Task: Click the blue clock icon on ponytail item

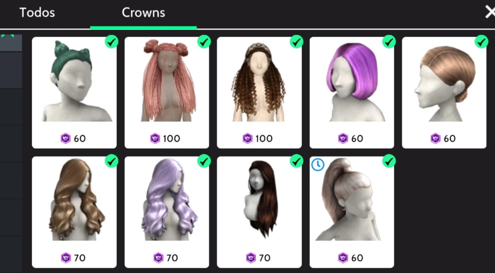Action: point(318,165)
